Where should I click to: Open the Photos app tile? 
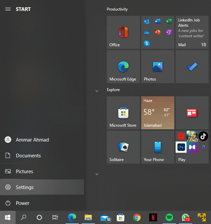[157, 66]
